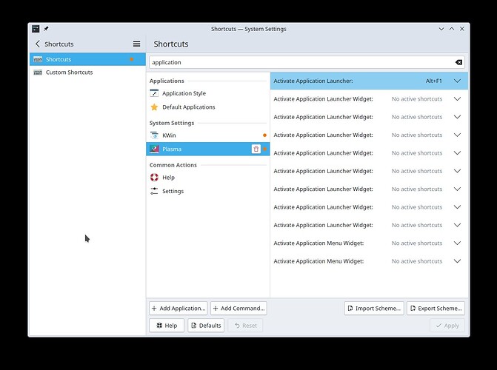This screenshot has height=370, width=497.
Task: Select the 'Activate Application Launcher:' Alt+F1 row
Action: click(x=369, y=81)
